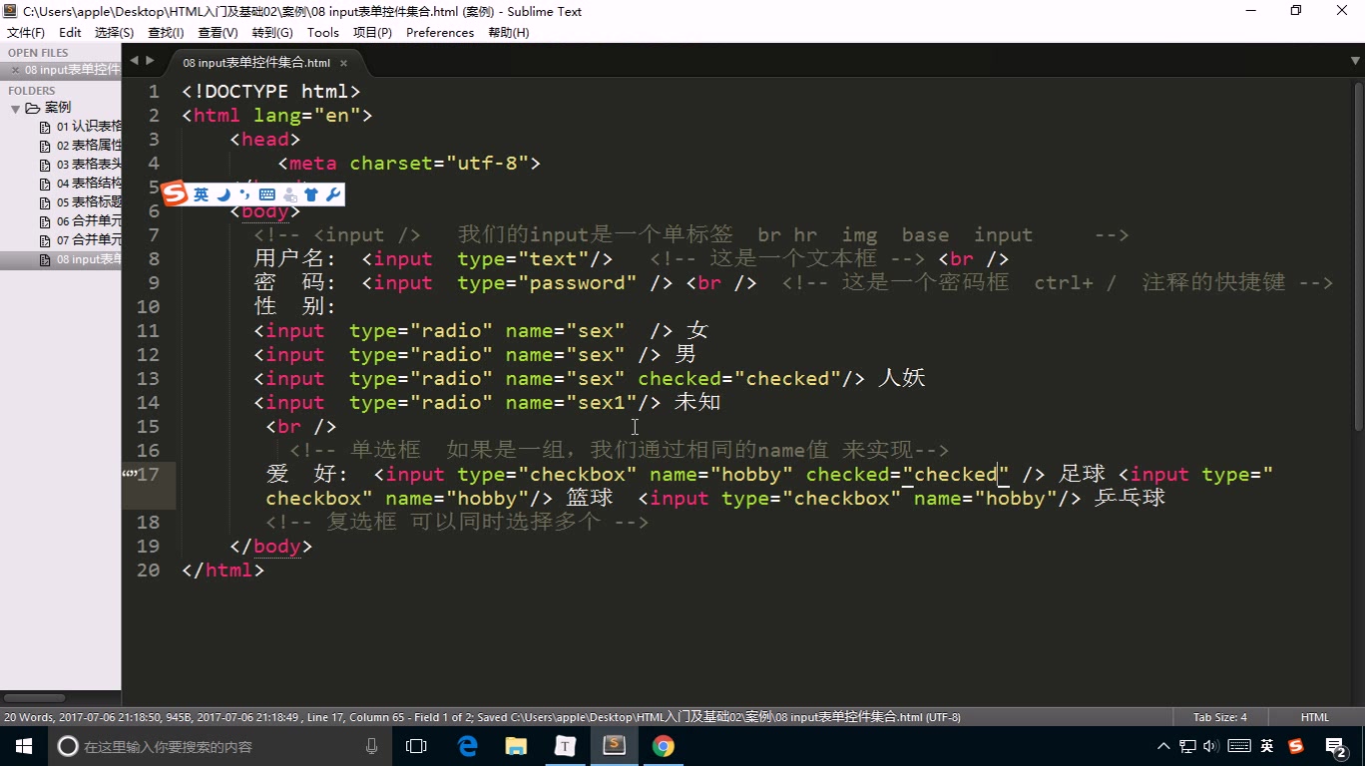Click the microphone icon in the search box
Screen dimensions: 1365x766
(x=370, y=746)
